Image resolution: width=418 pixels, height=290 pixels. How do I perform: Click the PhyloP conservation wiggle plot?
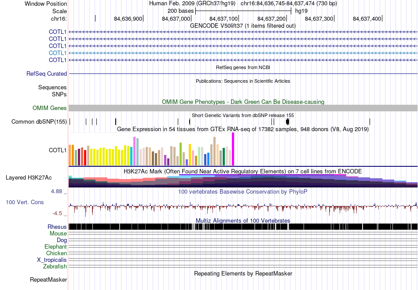(x=243, y=209)
